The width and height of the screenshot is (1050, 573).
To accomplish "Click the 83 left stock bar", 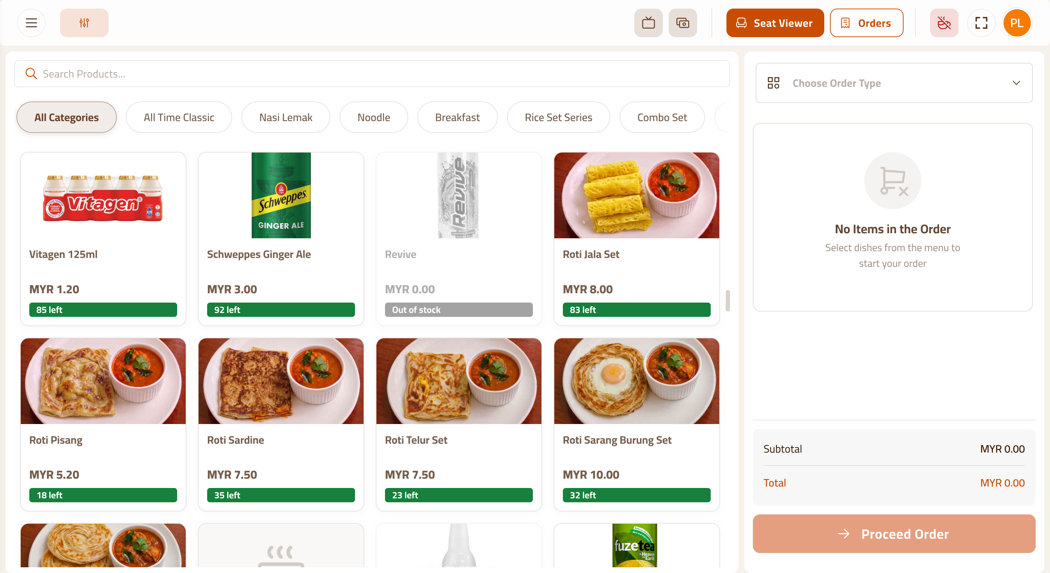I will tap(637, 310).
